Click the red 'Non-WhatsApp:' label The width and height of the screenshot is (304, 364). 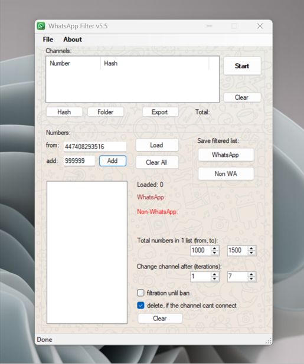point(158,212)
